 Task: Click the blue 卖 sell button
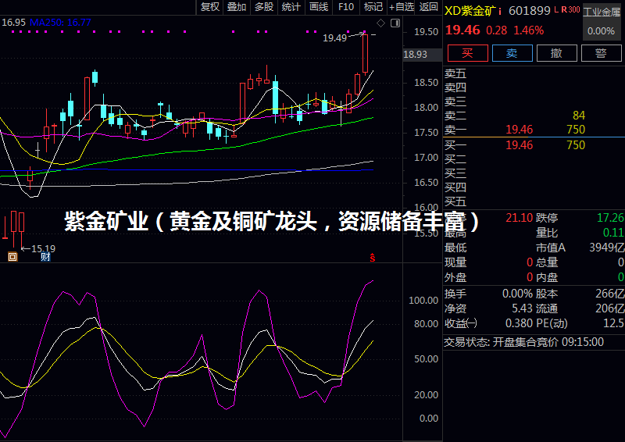(x=512, y=53)
